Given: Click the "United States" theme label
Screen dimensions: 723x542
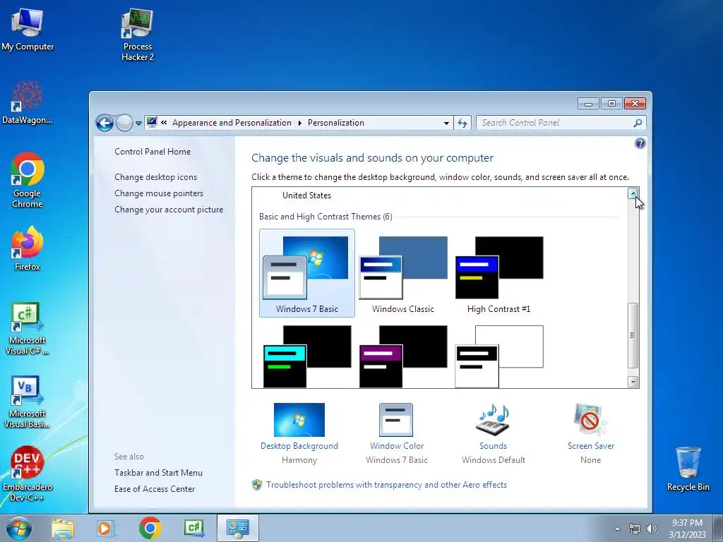Looking at the screenshot, I should (x=306, y=195).
